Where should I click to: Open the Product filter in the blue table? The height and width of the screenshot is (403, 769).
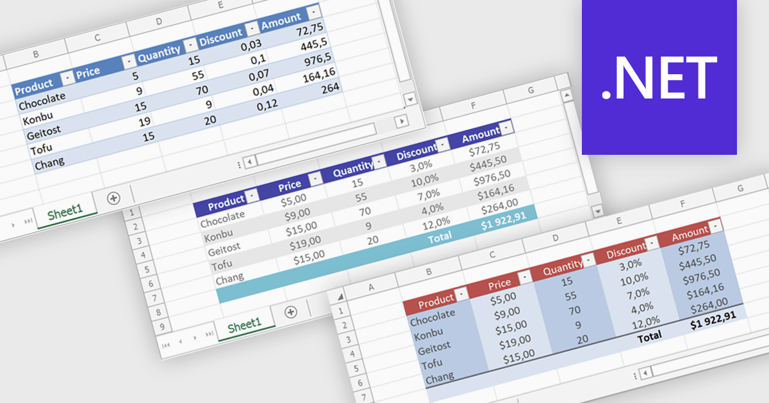[x=68, y=79]
